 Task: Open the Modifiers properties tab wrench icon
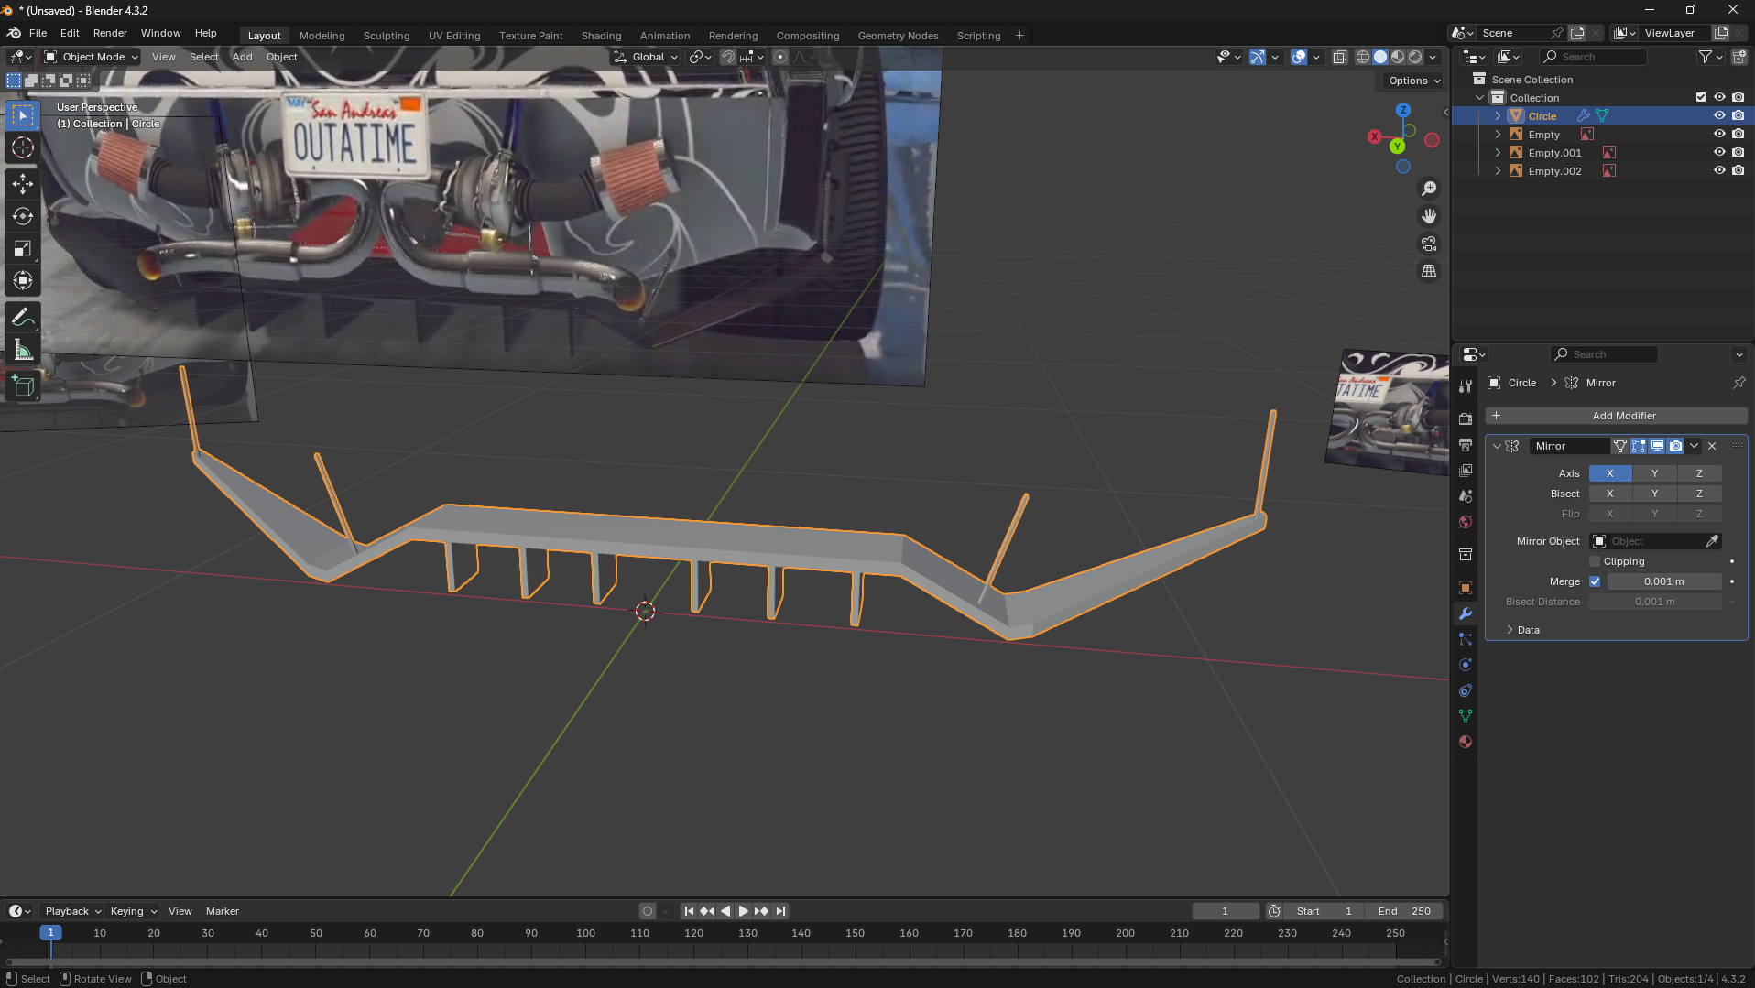[1466, 613]
